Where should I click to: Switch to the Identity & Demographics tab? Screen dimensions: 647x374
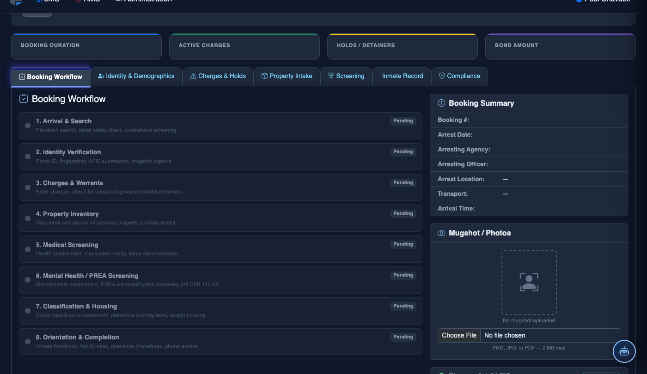point(136,76)
